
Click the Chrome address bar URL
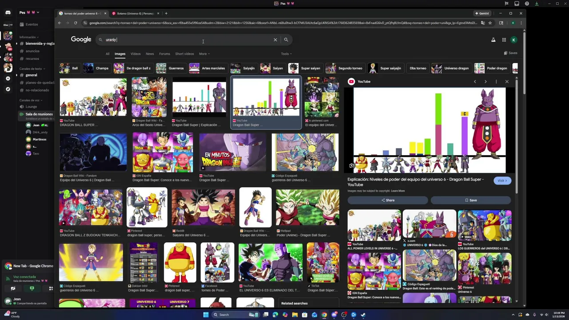(x=283, y=23)
